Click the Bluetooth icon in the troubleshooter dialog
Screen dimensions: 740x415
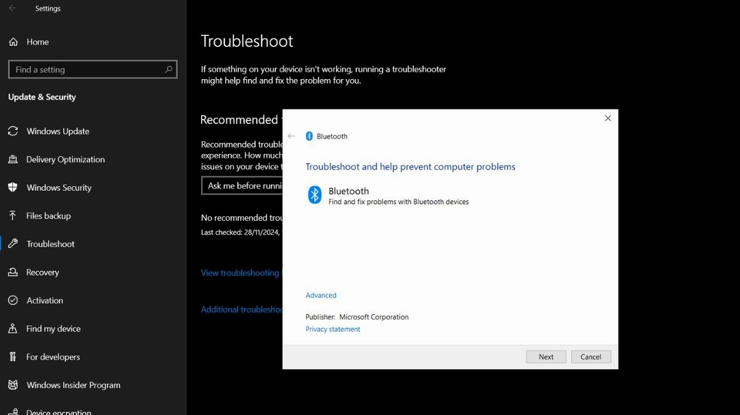[x=314, y=194]
